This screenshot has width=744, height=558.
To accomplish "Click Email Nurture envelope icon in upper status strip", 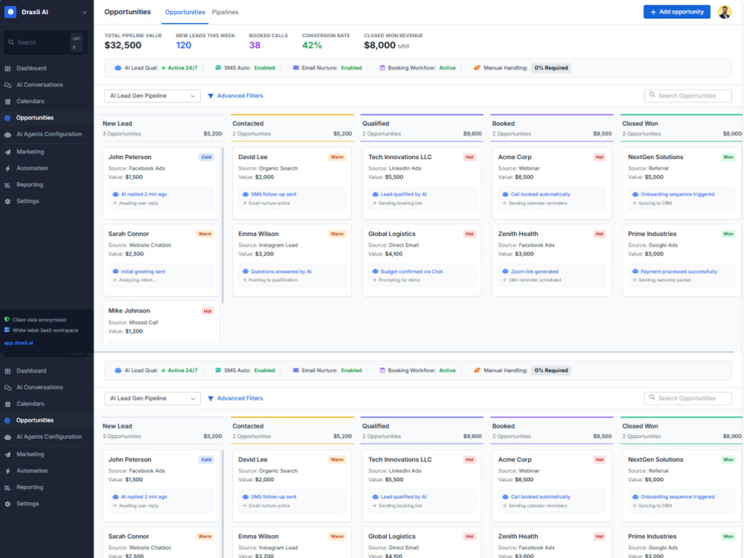I will (x=295, y=68).
